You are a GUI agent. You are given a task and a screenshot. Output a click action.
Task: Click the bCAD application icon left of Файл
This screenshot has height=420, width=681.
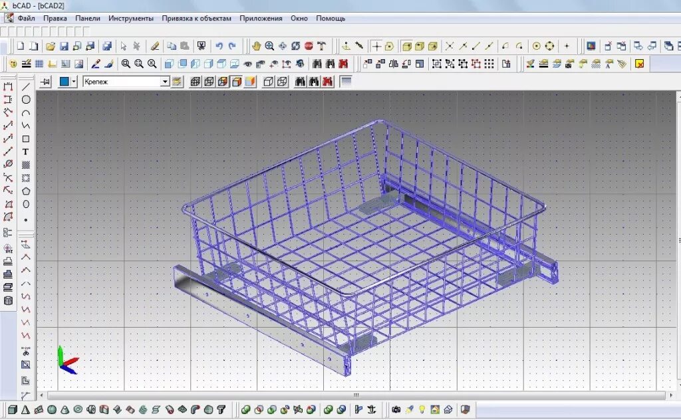coord(9,18)
